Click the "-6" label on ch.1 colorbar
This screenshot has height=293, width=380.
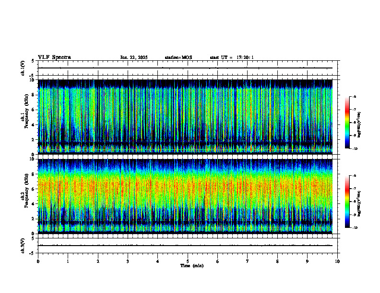tap(354, 96)
